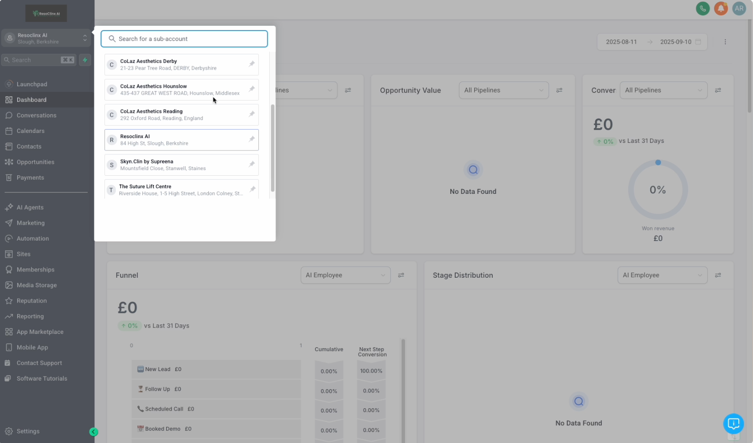Click the Opportunities icon in sidebar
Screen dimensions: 753x443
[9, 162]
